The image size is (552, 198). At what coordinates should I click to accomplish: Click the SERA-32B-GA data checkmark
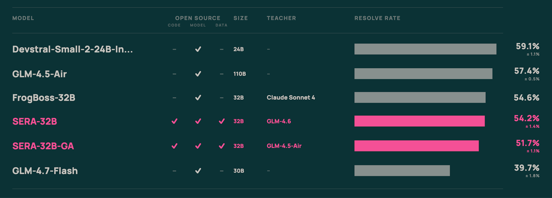tap(222, 146)
